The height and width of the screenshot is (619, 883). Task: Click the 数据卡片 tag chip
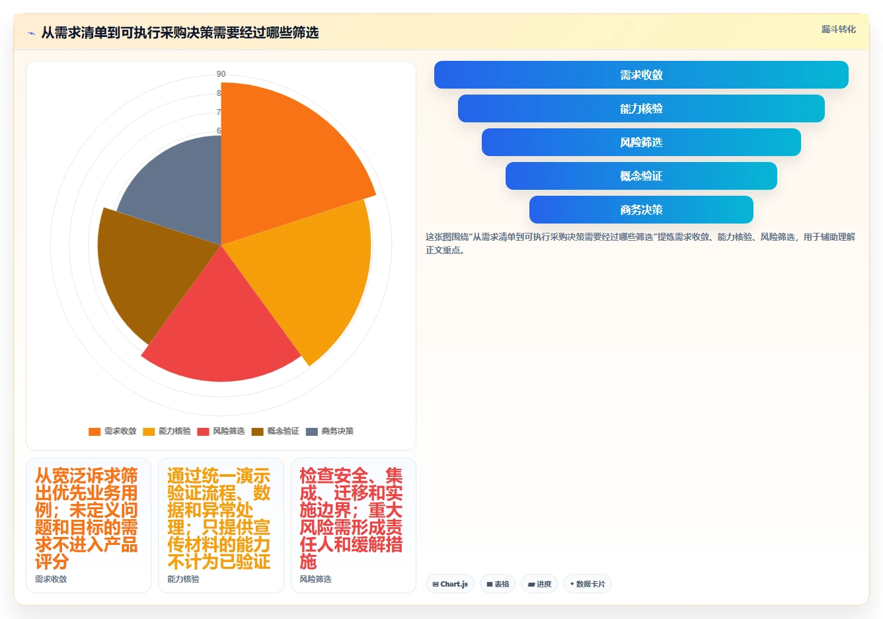pyautogui.click(x=588, y=584)
